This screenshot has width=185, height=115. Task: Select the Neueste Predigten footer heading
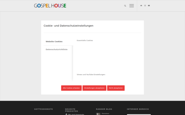click(x=72, y=110)
